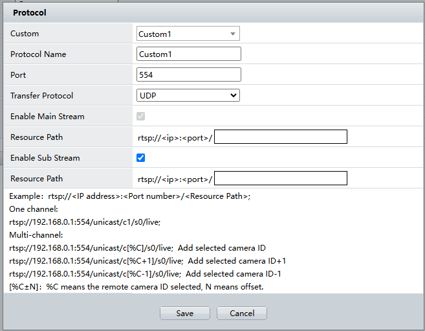Focus the Protocol Name text field
The width and height of the screenshot is (425, 331).
pos(188,54)
